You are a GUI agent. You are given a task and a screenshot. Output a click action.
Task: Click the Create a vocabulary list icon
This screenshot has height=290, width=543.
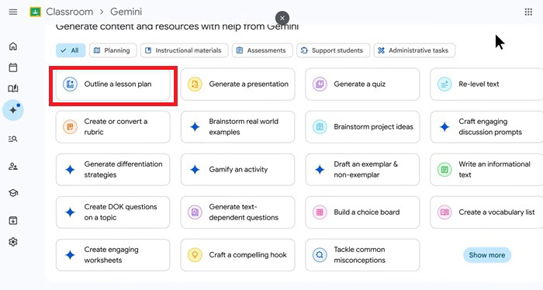click(x=444, y=212)
